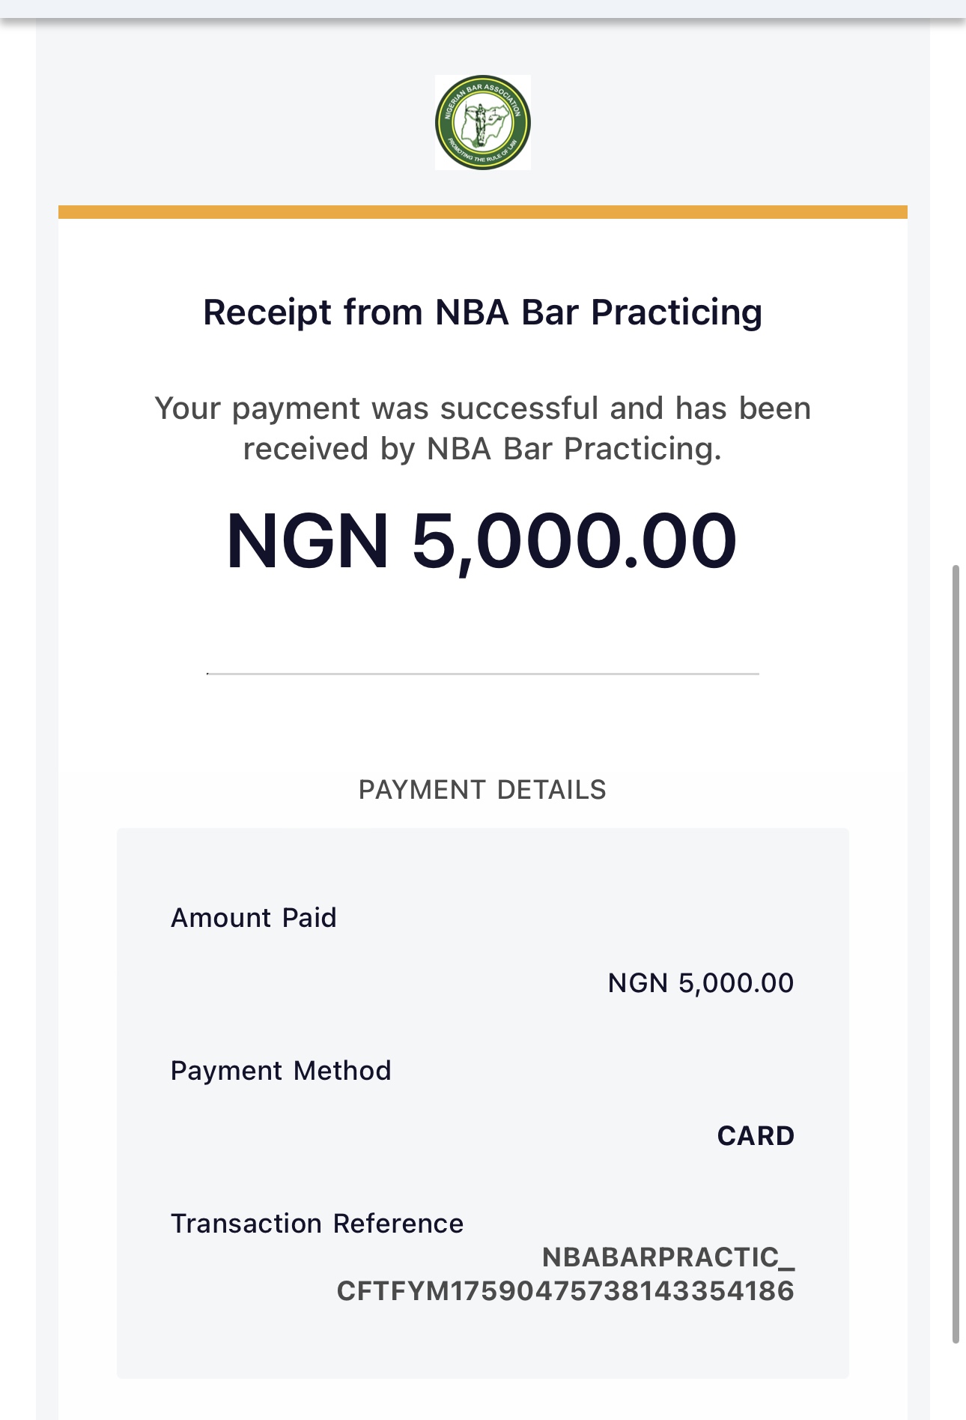Viewport: 966px width, 1420px height.
Task: Click the orange accent bar above receipt
Action: [x=482, y=212]
